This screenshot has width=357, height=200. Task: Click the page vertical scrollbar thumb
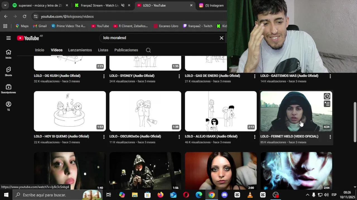click(355, 122)
